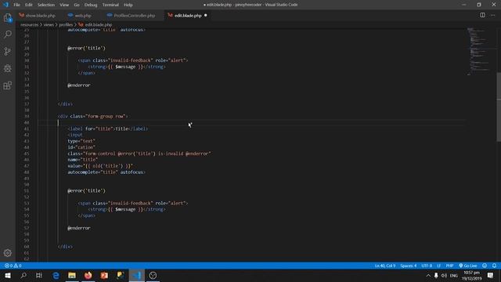Open Firefox from the taskbar

pyautogui.click(x=88, y=275)
